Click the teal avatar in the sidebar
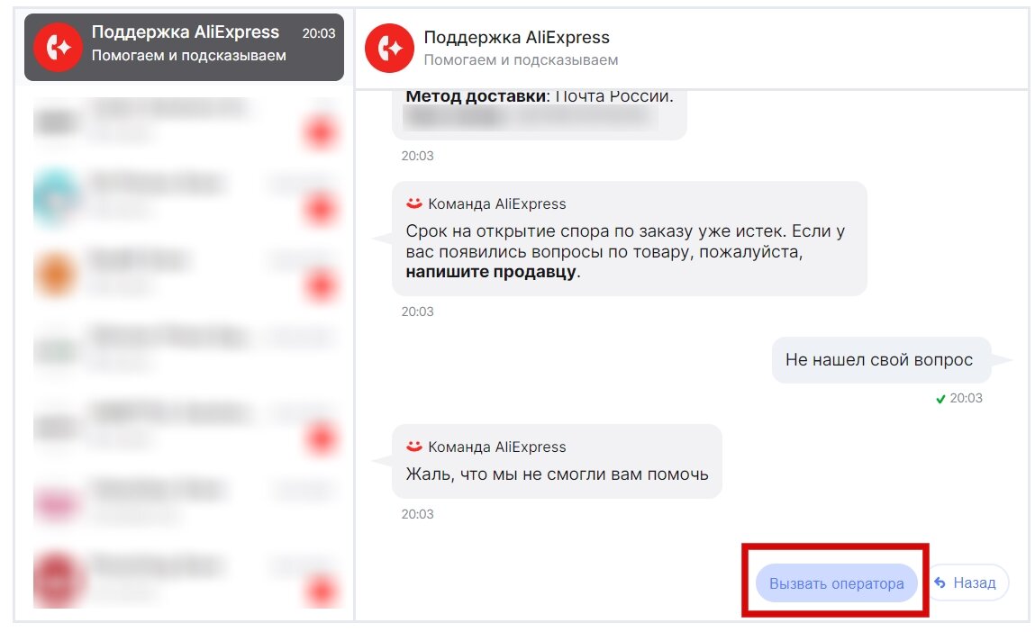Image resolution: width=1035 pixels, height=632 pixels. 57,198
